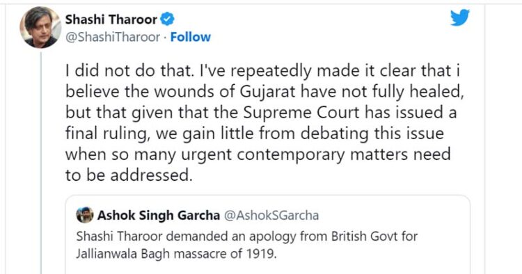522x274 pixels.
Task: Open the @ShashiTharoor handle
Action: point(113,37)
